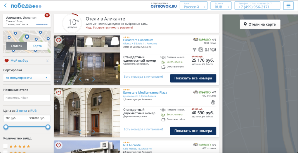Go back using the left arrow

tap(5, 6)
